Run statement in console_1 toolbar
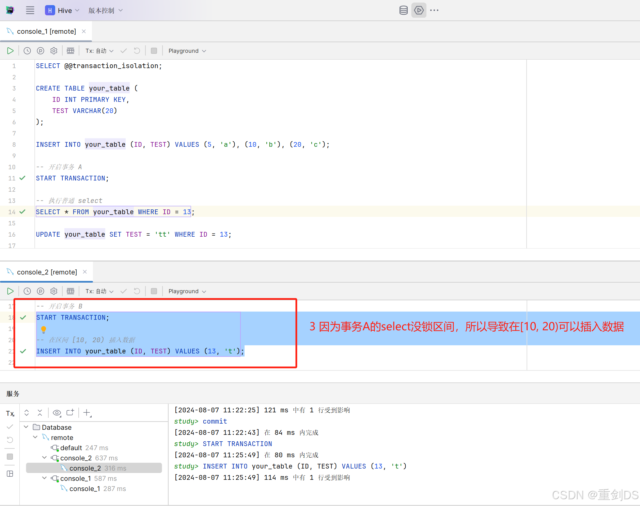The width and height of the screenshot is (640, 506). 10,51
